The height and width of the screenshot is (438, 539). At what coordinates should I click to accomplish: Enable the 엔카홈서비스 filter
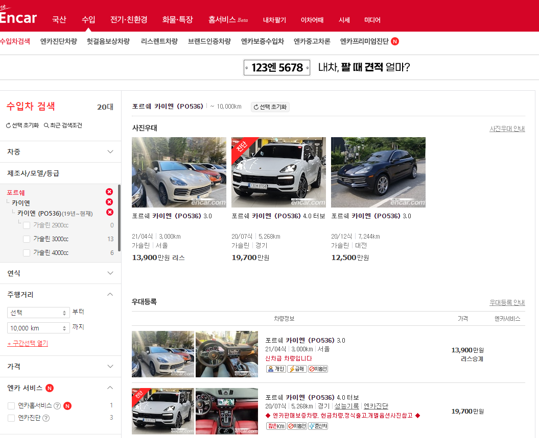pyautogui.click(x=11, y=406)
